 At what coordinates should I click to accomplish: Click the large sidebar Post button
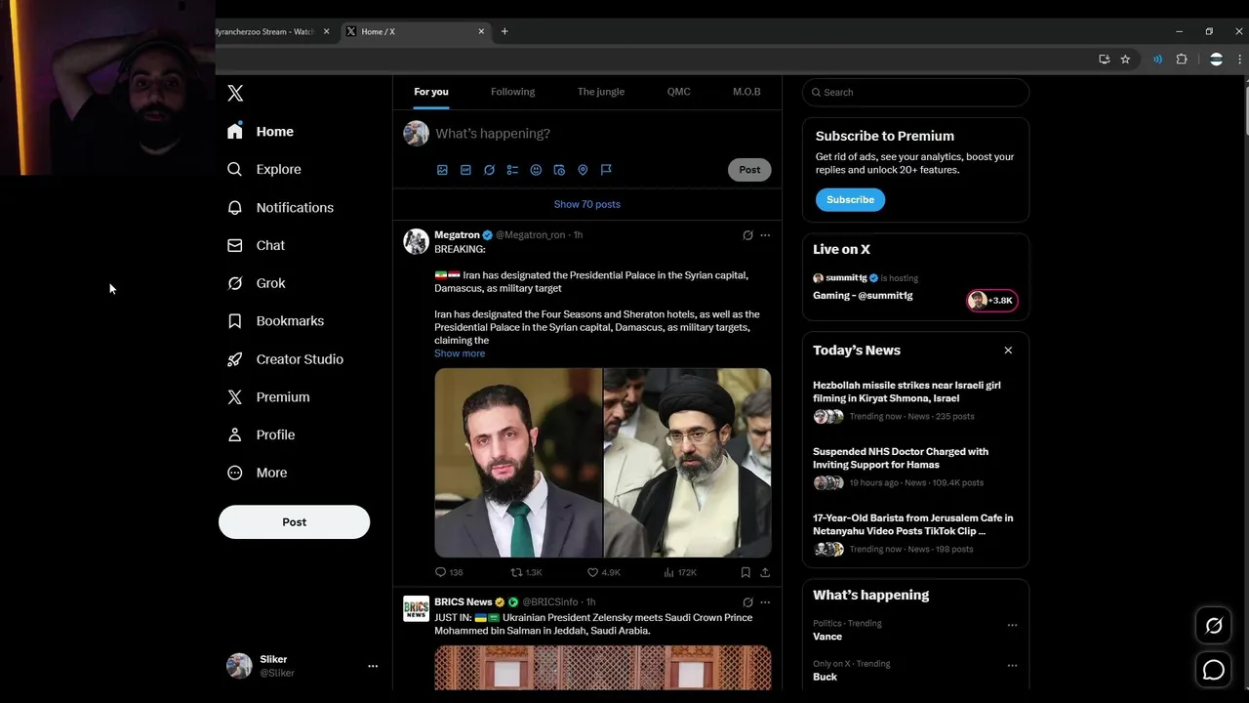pos(294,521)
